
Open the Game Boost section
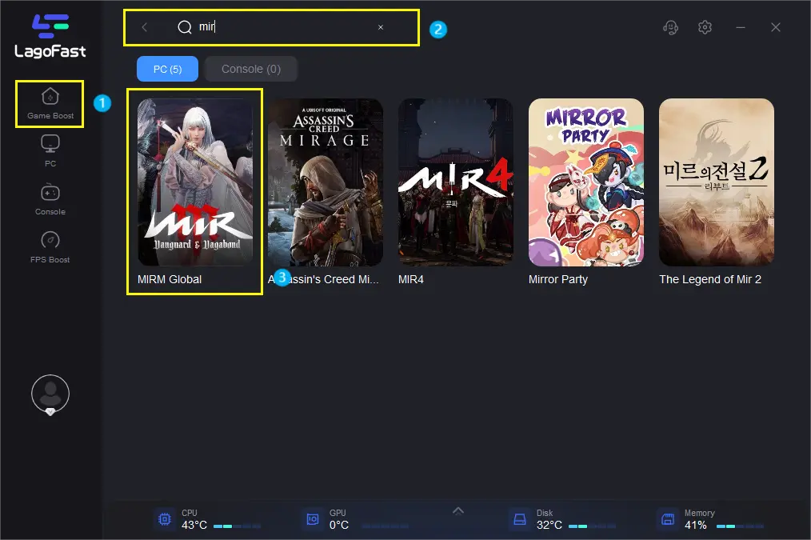click(x=50, y=103)
